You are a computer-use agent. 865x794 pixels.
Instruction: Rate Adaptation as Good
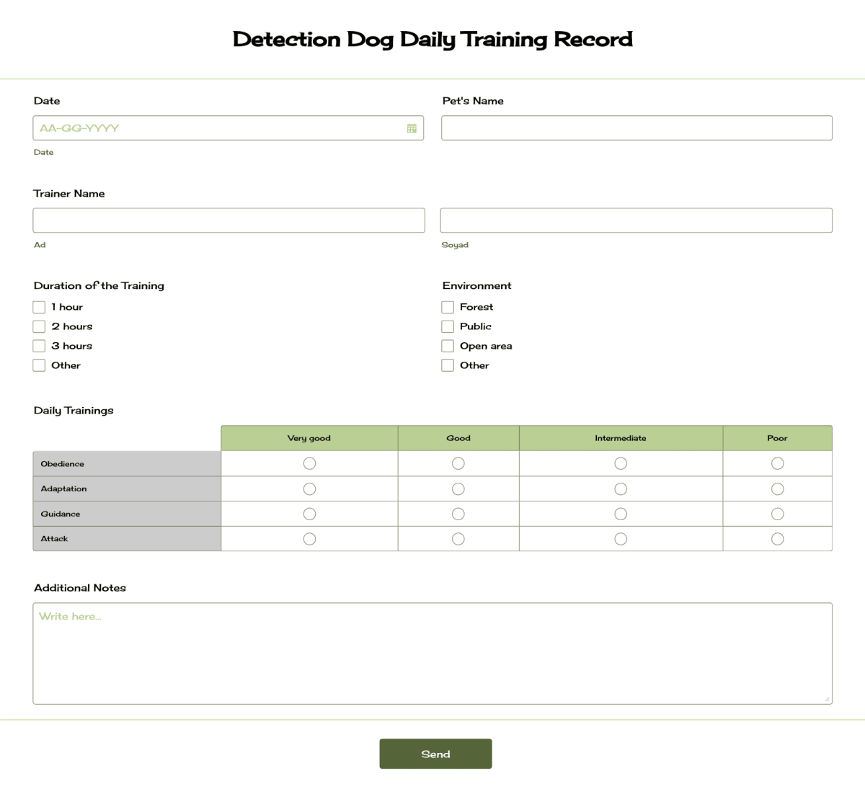458,489
